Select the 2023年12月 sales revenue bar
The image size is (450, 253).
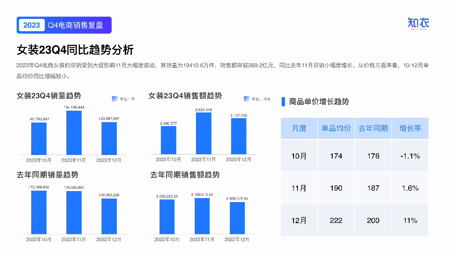(239, 136)
